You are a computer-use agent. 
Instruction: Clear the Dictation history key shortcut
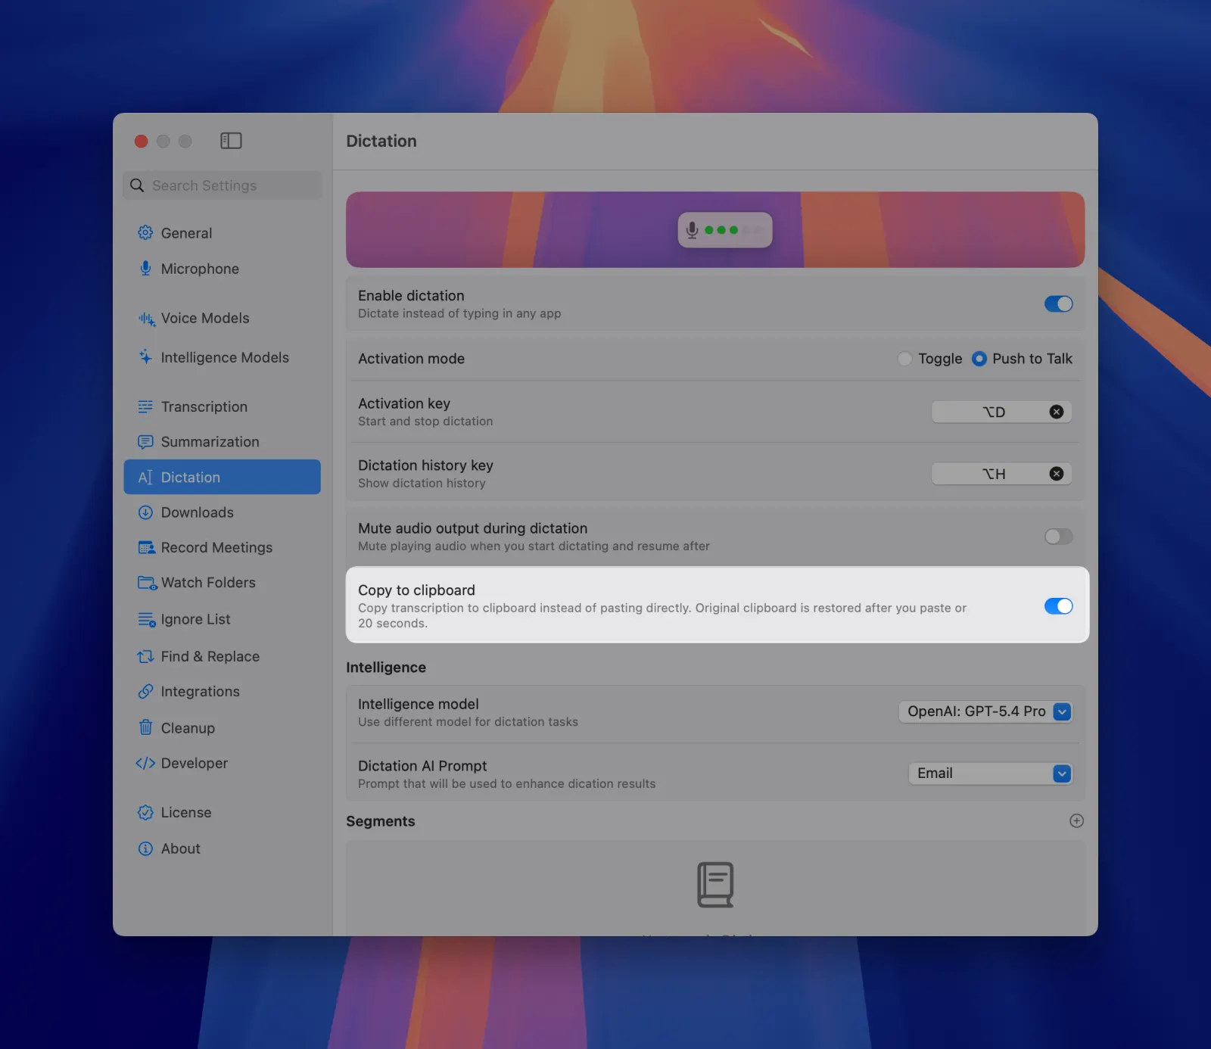1057,474
